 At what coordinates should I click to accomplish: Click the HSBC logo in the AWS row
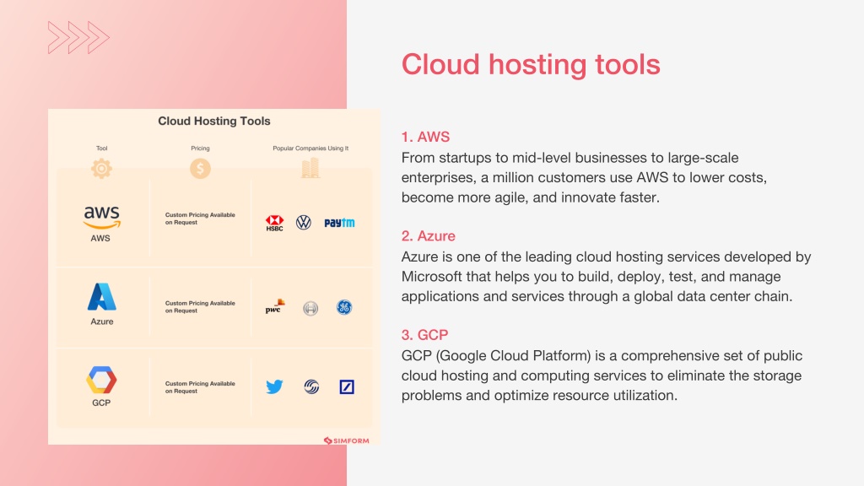tap(274, 223)
